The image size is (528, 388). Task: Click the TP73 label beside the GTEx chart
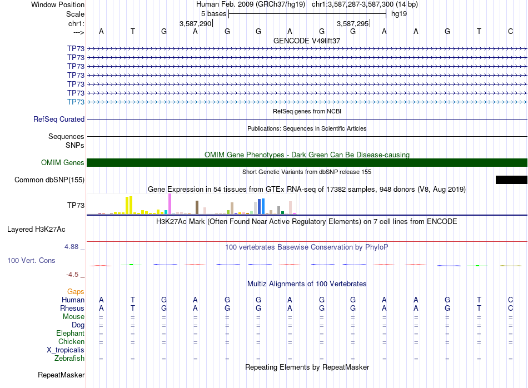(76, 205)
